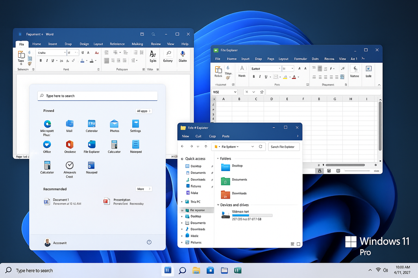Open the Photos app in the Start menu
The image size is (418, 278).
[x=114, y=124]
